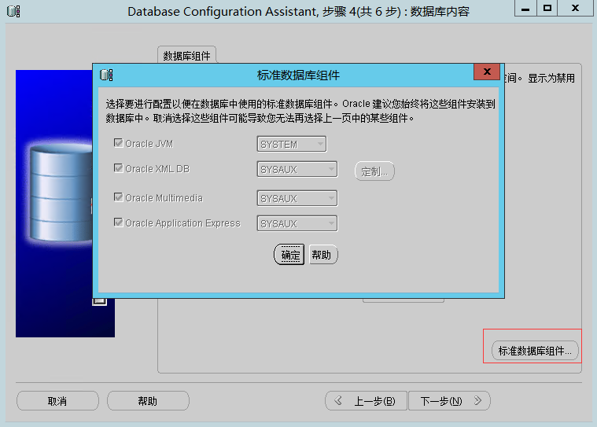Proceed with 下一步(N)
This screenshot has width=597, height=427.
[449, 401]
